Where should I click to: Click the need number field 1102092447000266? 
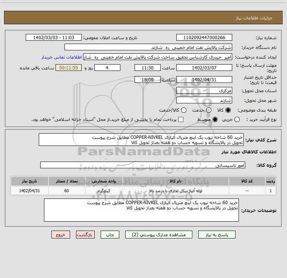point(204,38)
